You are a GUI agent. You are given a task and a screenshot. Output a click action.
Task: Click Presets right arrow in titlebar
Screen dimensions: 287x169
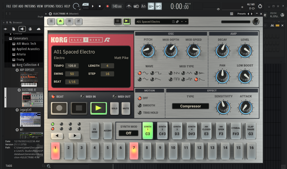tap(252, 14)
